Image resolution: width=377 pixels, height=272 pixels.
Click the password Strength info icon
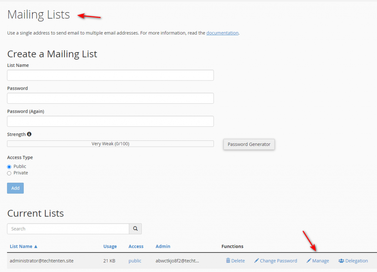point(29,134)
